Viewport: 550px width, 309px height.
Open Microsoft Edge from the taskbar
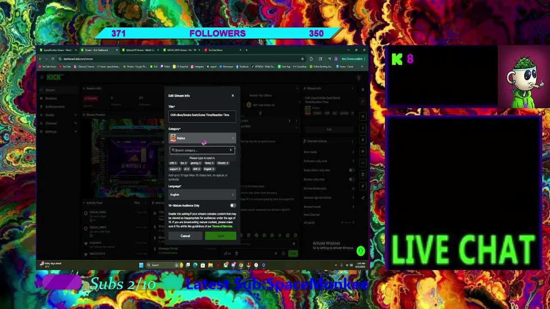196,265
